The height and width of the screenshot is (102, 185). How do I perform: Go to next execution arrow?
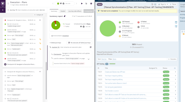[x=76, y=3]
